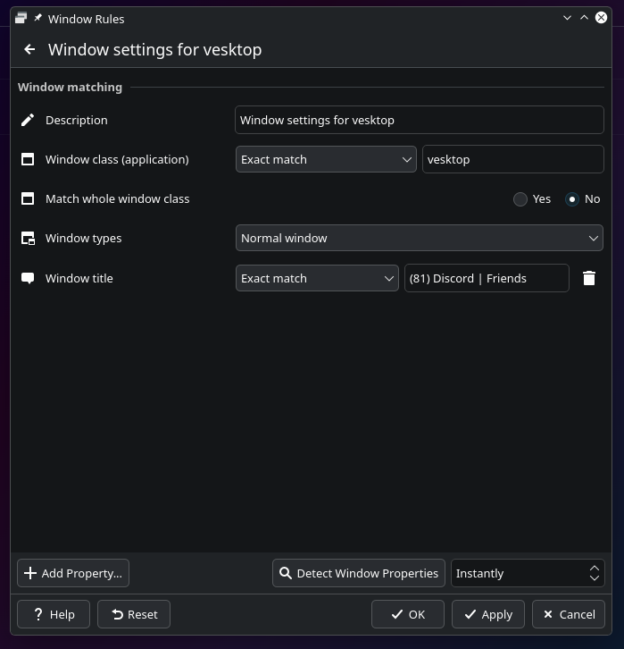Select Yes for Match whole window class
Screen dimensions: 624x649
(x=520, y=199)
